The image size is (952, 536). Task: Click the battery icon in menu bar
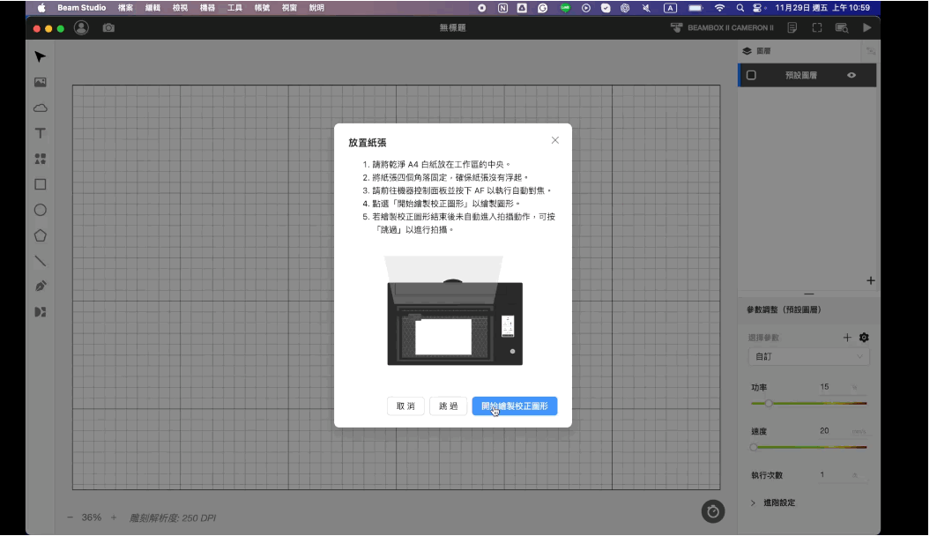[x=695, y=8]
